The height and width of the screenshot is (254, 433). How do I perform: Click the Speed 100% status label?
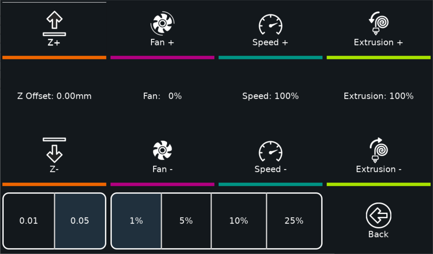click(271, 96)
